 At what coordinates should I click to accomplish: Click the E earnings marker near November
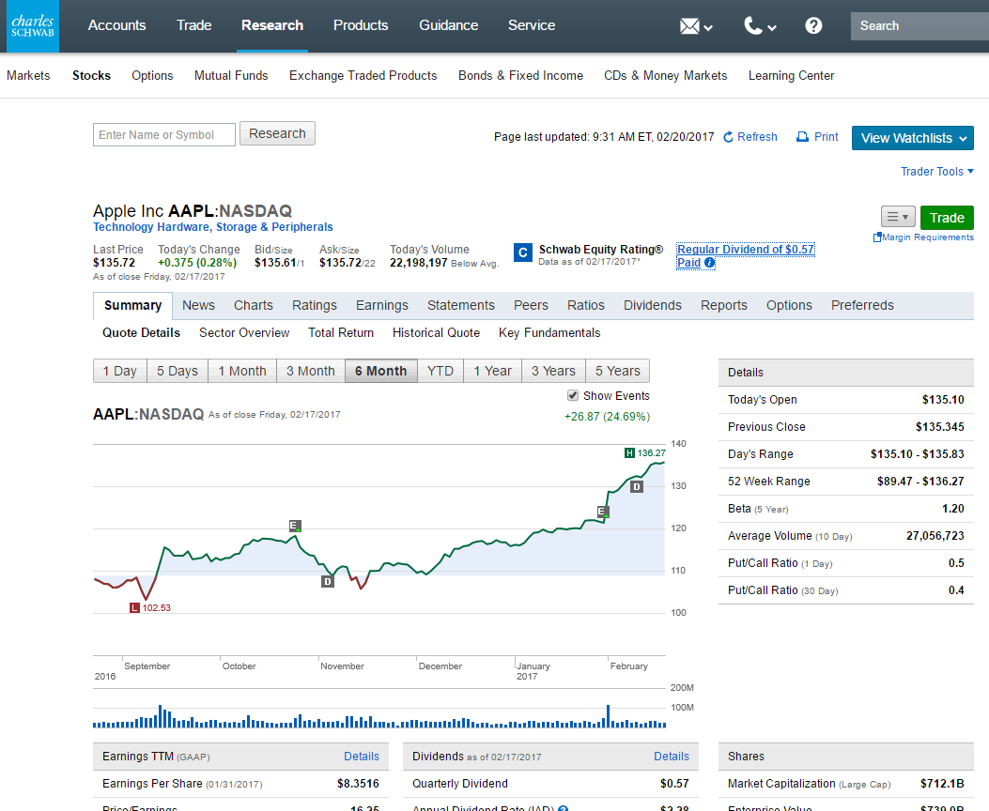pos(295,526)
